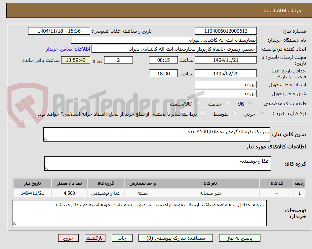This screenshot has height=249, width=312.
Task: Click the requester field حسین رهبری خانقاه
Action: point(174,49)
